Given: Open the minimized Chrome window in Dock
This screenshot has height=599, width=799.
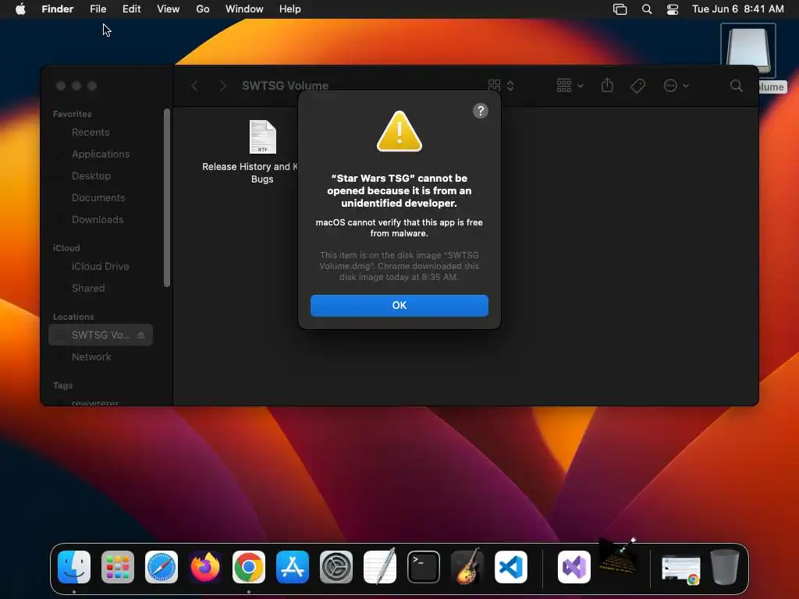Looking at the screenshot, I should click(x=680, y=569).
